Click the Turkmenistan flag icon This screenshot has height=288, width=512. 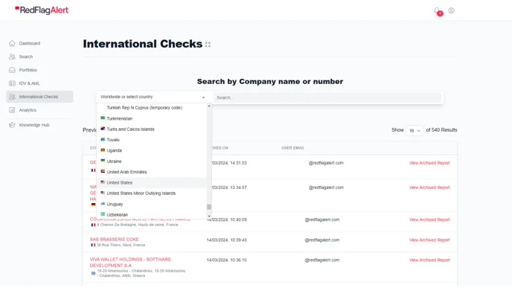click(103, 118)
